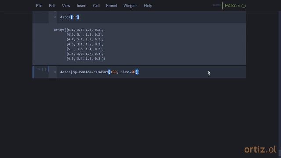Click the output row [4.6, 3.1, 1.5, 0.2]
The image size is (281, 158).
85,44
